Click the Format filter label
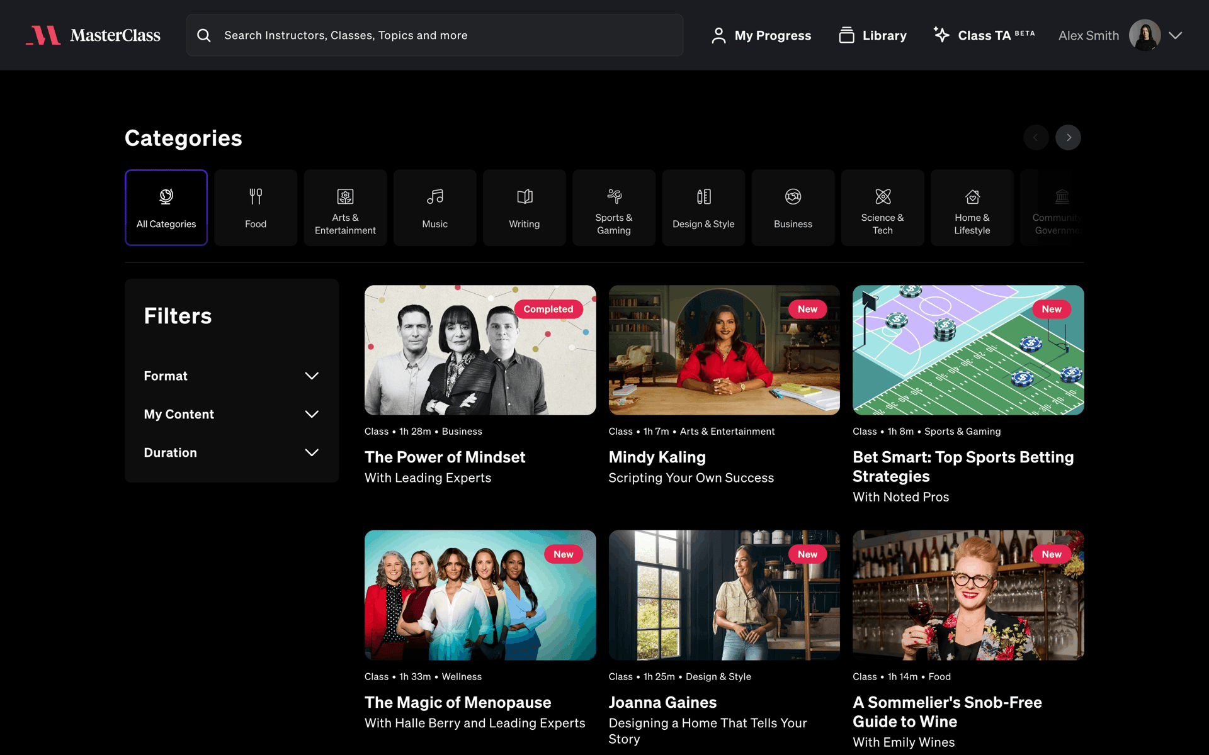The image size is (1209, 755). (166, 376)
